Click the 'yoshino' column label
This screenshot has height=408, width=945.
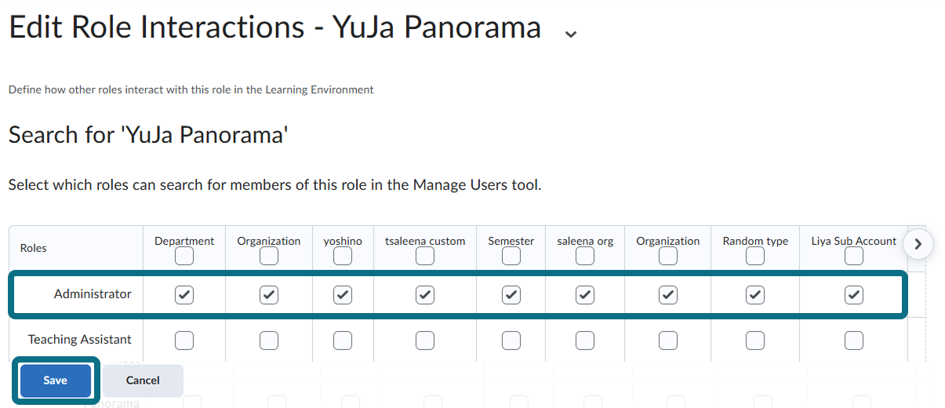[x=343, y=241]
